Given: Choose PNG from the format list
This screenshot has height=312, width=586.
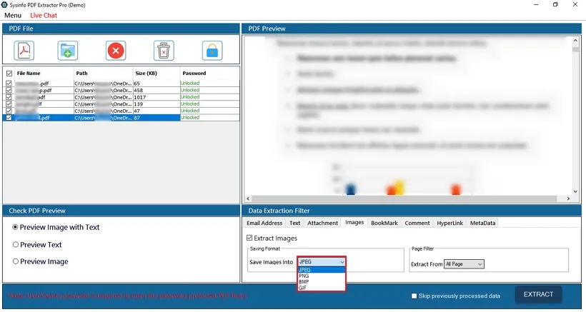Looking at the screenshot, I should (322, 276).
